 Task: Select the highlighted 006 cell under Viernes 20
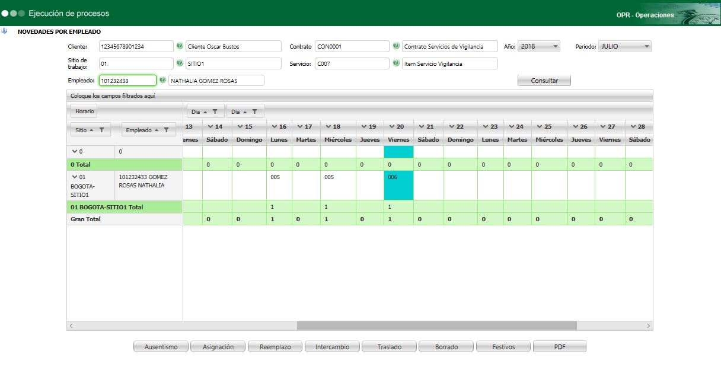point(398,186)
